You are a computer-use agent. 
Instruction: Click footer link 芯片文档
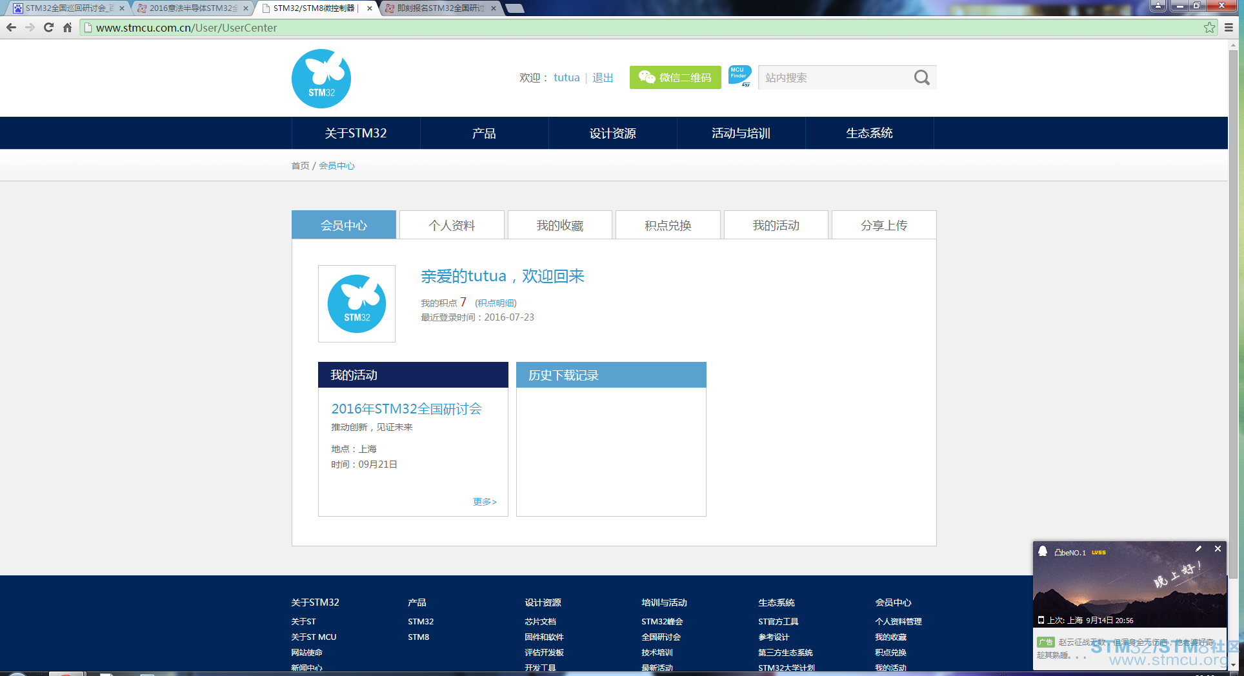pyautogui.click(x=540, y=621)
